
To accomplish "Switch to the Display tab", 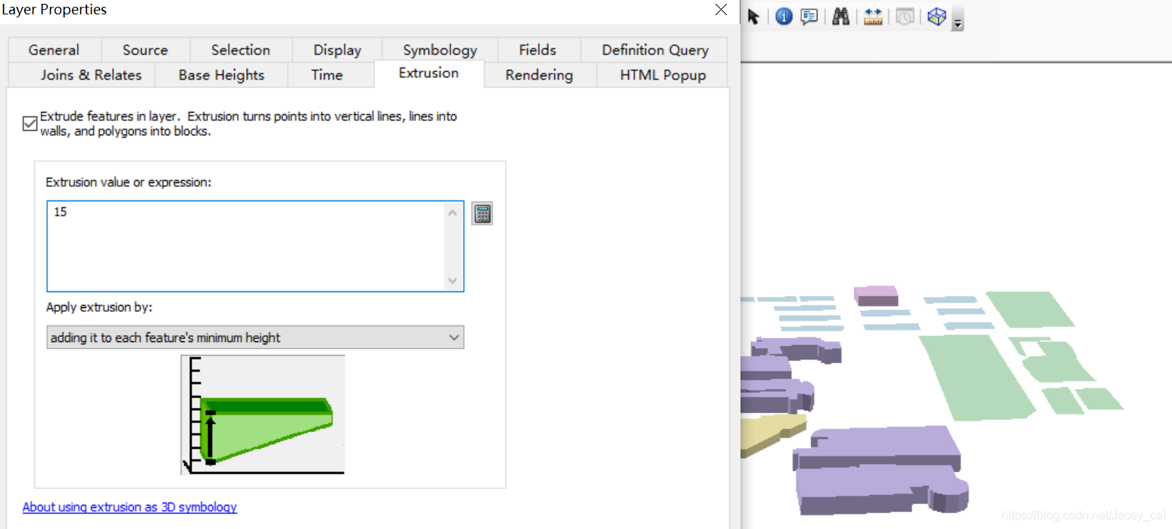I will point(337,50).
